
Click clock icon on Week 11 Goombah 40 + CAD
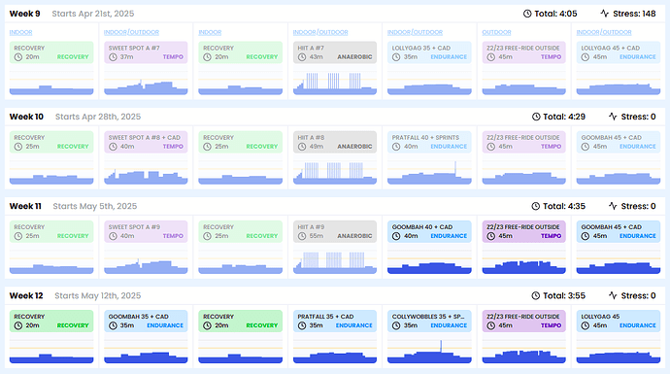[396, 236]
